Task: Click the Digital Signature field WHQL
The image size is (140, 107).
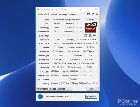Action: pyautogui.click(x=89, y=67)
